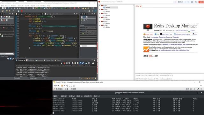Open the Join Gitter Chat link
Viewport: 204px width, 115px height.
coord(166,34)
